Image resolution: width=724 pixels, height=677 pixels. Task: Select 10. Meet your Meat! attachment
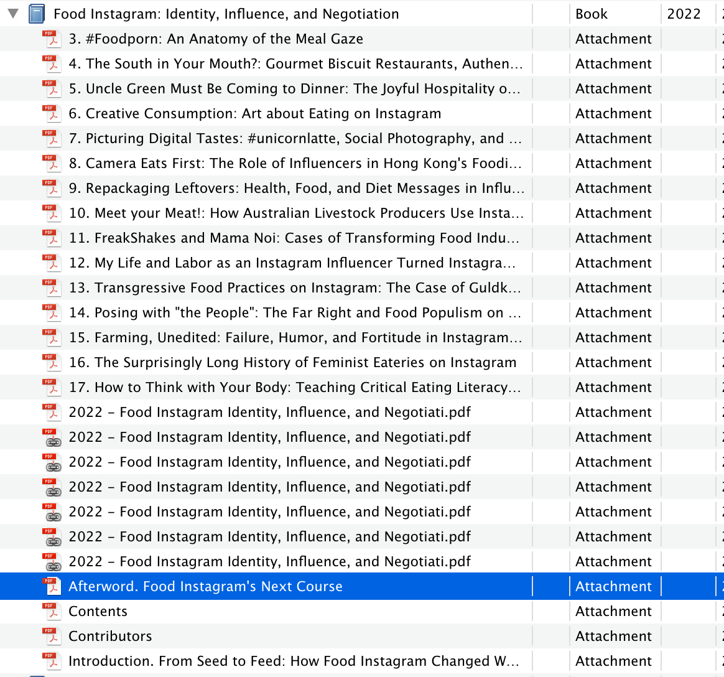tap(296, 213)
